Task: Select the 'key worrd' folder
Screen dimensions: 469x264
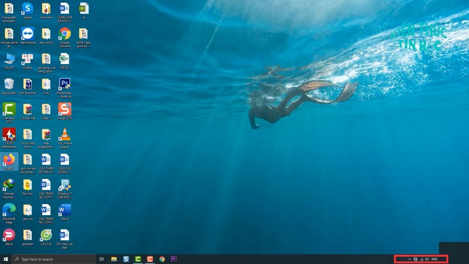Action: 46,36
